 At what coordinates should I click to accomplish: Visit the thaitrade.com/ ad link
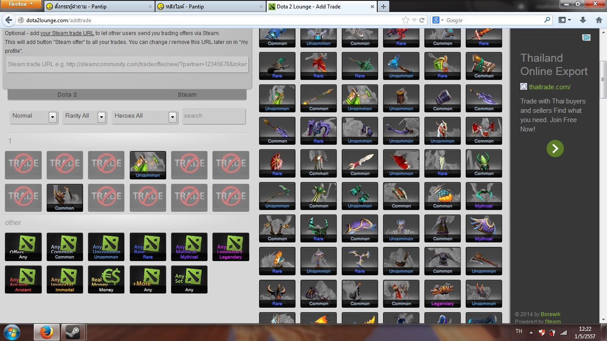point(550,87)
